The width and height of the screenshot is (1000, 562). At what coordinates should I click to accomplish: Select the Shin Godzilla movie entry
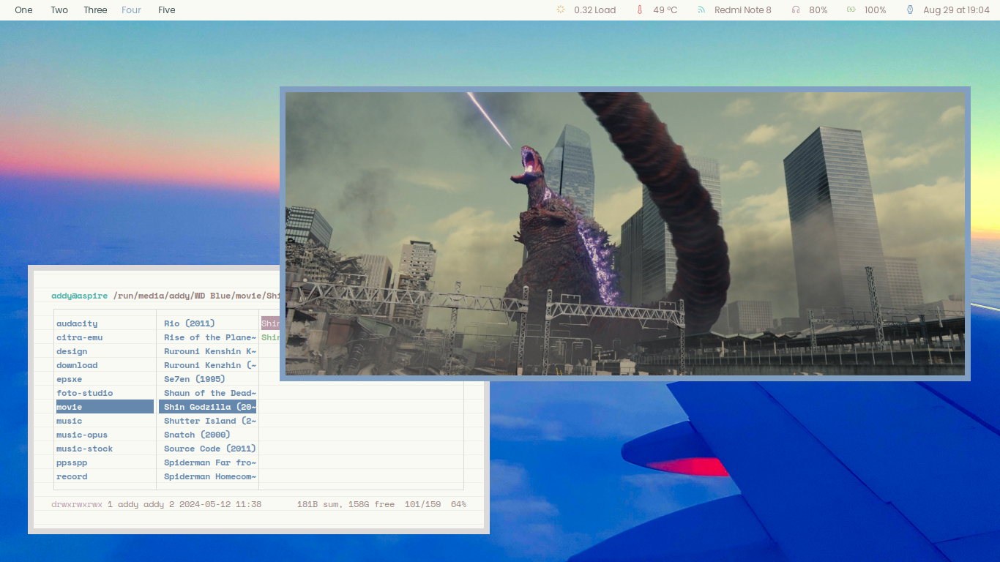[x=208, y=407]
